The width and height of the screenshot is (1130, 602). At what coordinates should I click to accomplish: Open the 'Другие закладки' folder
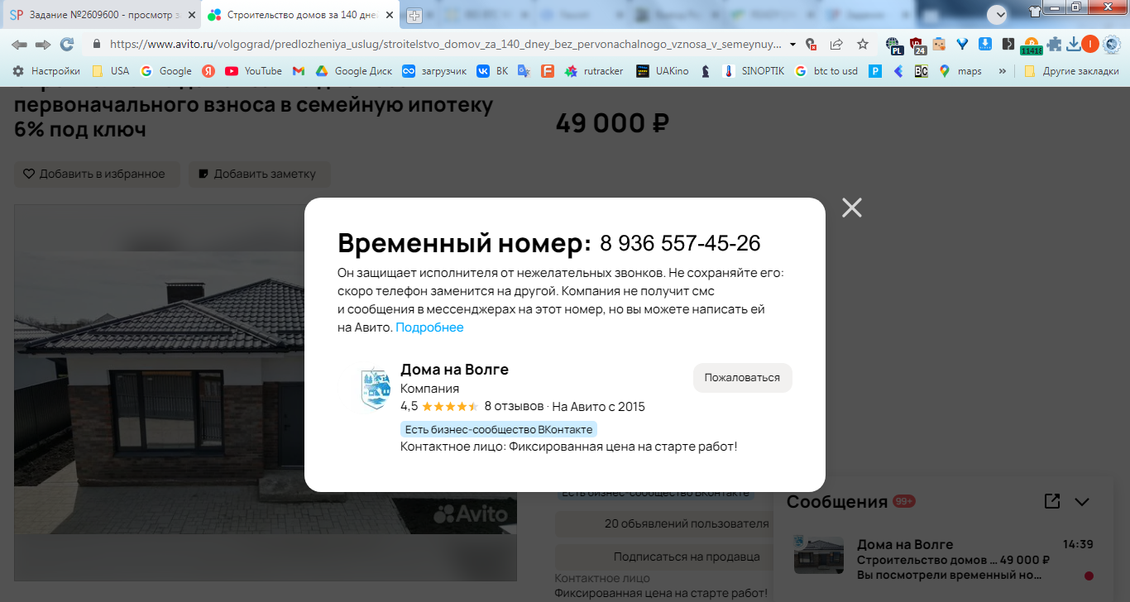pyautogui.click(x=1071, y=71)
